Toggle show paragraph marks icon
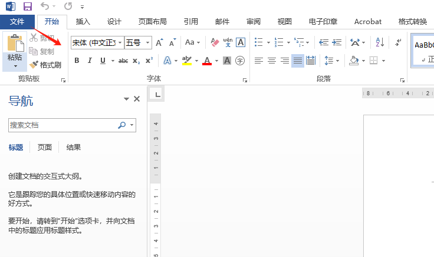 [398, 42]
